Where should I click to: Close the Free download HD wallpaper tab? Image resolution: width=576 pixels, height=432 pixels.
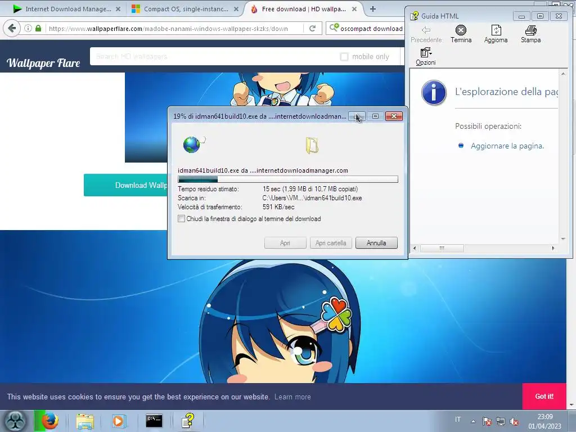tap(354, 9)
